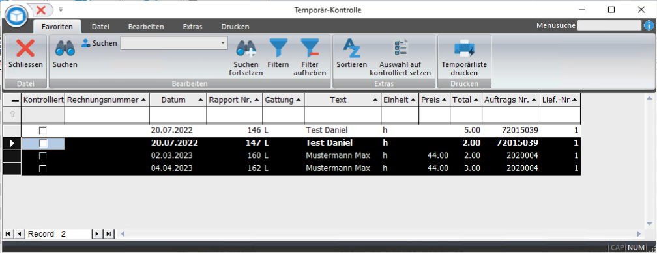657x253 pixels.
Task: Click Auswahl auf kontrolliert setzen icon
Action: pyautogui.click(x=400, y=48)
